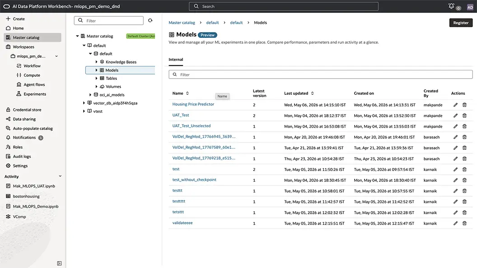Click the notification bell icon
477x268 pixels.
pyautogui.click(x=451, y=6)
